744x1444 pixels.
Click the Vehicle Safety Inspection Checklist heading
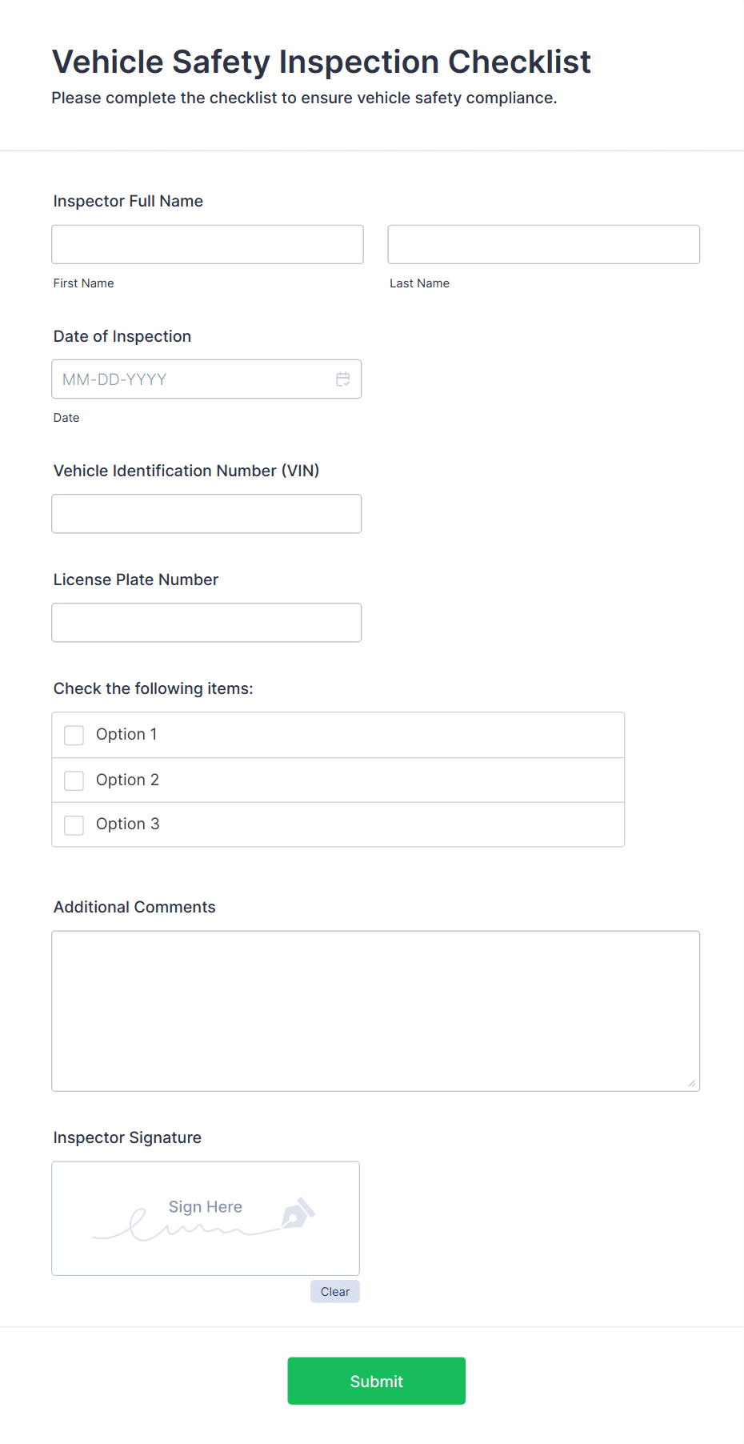click(x=321, y=62)
